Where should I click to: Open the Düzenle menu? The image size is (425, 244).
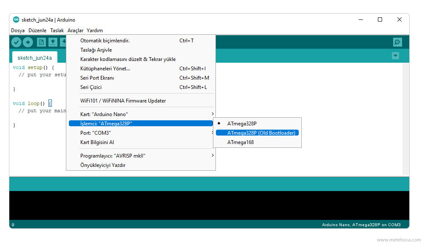pyautogui.click(x=37, y=30)
